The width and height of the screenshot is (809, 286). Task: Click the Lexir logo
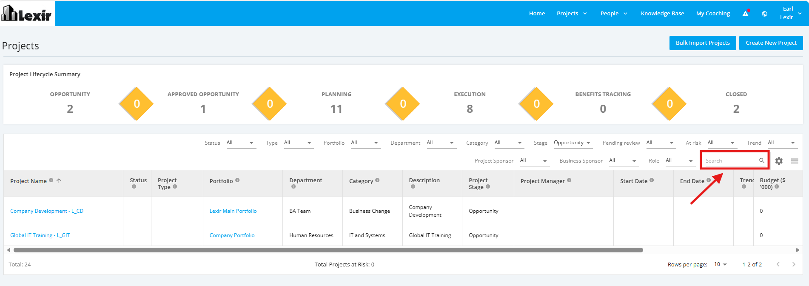click(27, 13)
